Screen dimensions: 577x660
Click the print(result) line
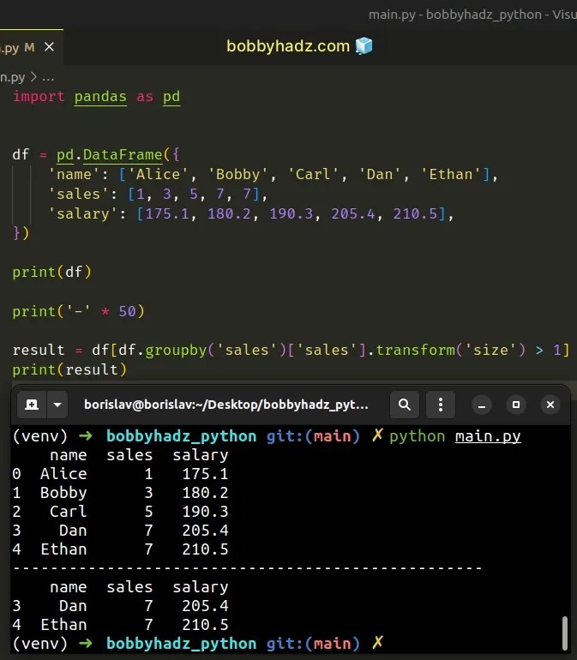[x=69, y=369]
